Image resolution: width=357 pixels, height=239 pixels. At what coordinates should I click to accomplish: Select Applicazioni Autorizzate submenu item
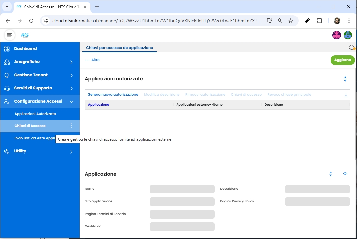click(40, 114)
